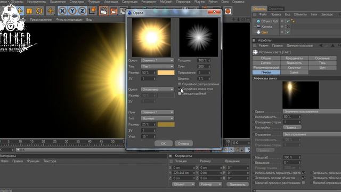
Task: Click the glow color swatch beside Размер 50%
Action: click(x=166, y=73)
